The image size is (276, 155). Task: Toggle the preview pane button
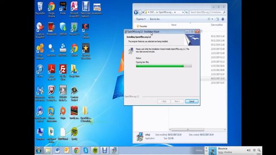click(217, 19)
